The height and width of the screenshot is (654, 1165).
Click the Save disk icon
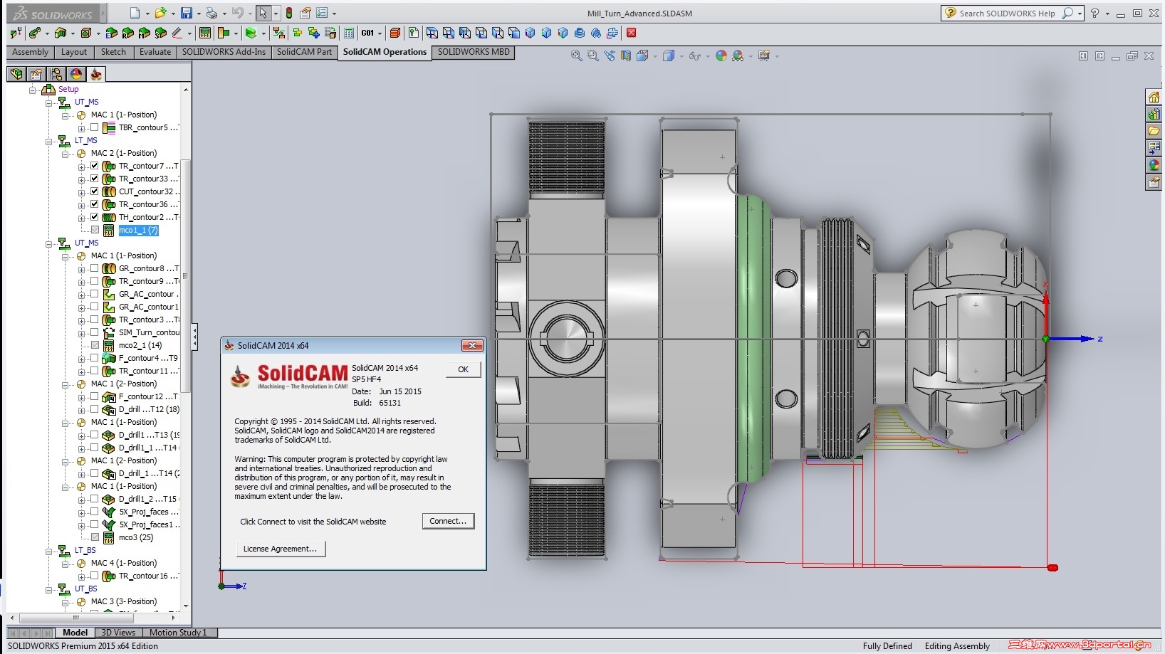point(186,13)
